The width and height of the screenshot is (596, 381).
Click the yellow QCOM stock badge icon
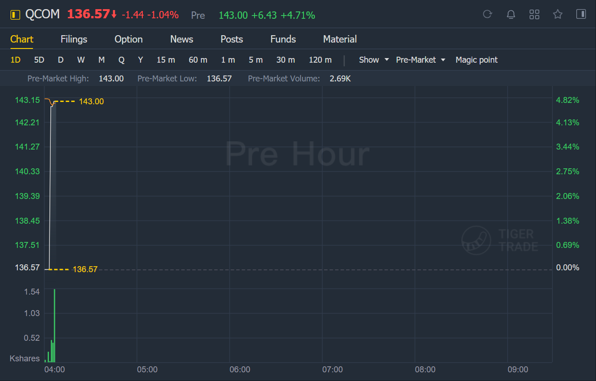[15, 15]
